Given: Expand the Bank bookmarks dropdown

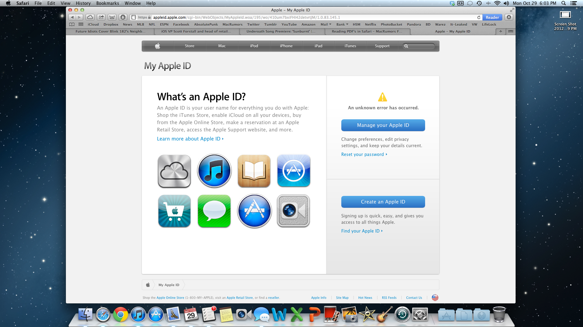Looking at the screenshot, I should tap(342, 25).
